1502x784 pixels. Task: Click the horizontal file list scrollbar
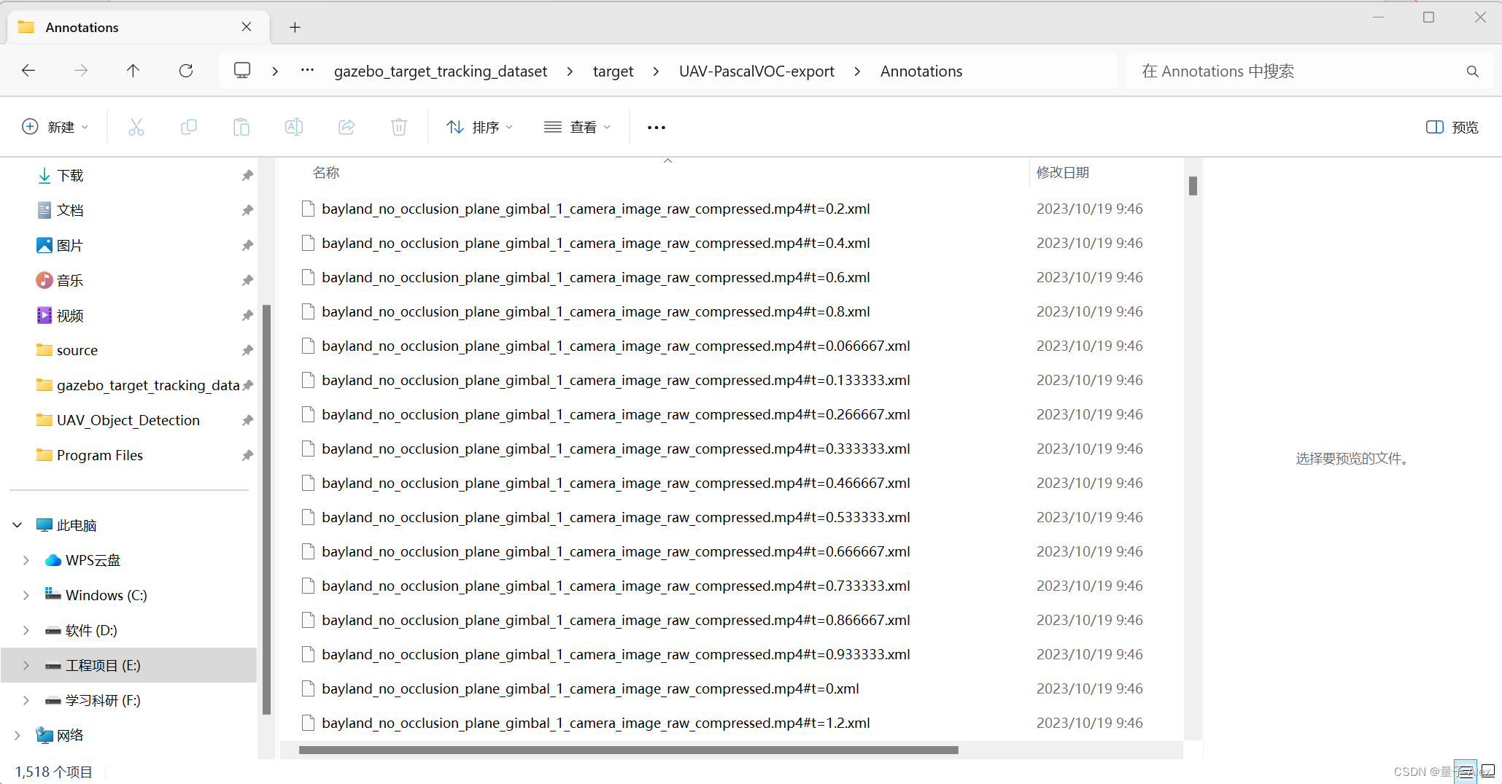coord(628,750)
